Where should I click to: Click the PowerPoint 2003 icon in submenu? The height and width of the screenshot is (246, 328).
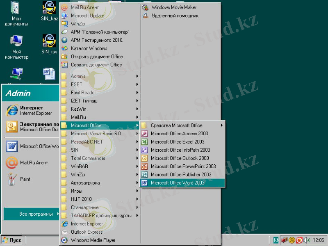144,166
